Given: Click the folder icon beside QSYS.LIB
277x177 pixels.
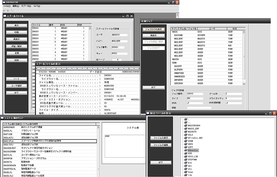Looking at the screenshot, I should point(186,157).
